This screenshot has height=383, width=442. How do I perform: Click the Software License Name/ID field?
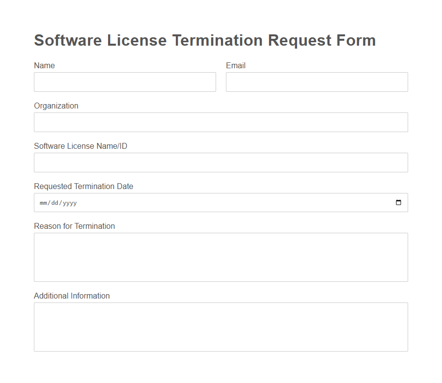221,162
